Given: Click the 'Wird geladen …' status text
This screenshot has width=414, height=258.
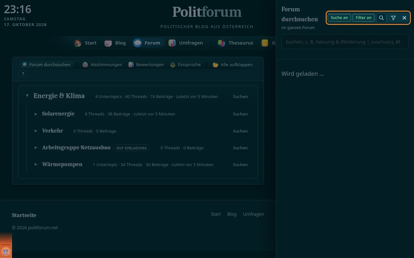Looking at the screenshot, I should [x=303, y=74].
